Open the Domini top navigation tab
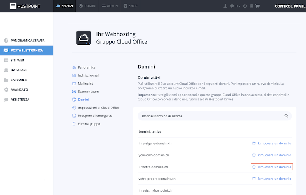The height and width of the screenshot is (195, 306). [x=88, y=6]
